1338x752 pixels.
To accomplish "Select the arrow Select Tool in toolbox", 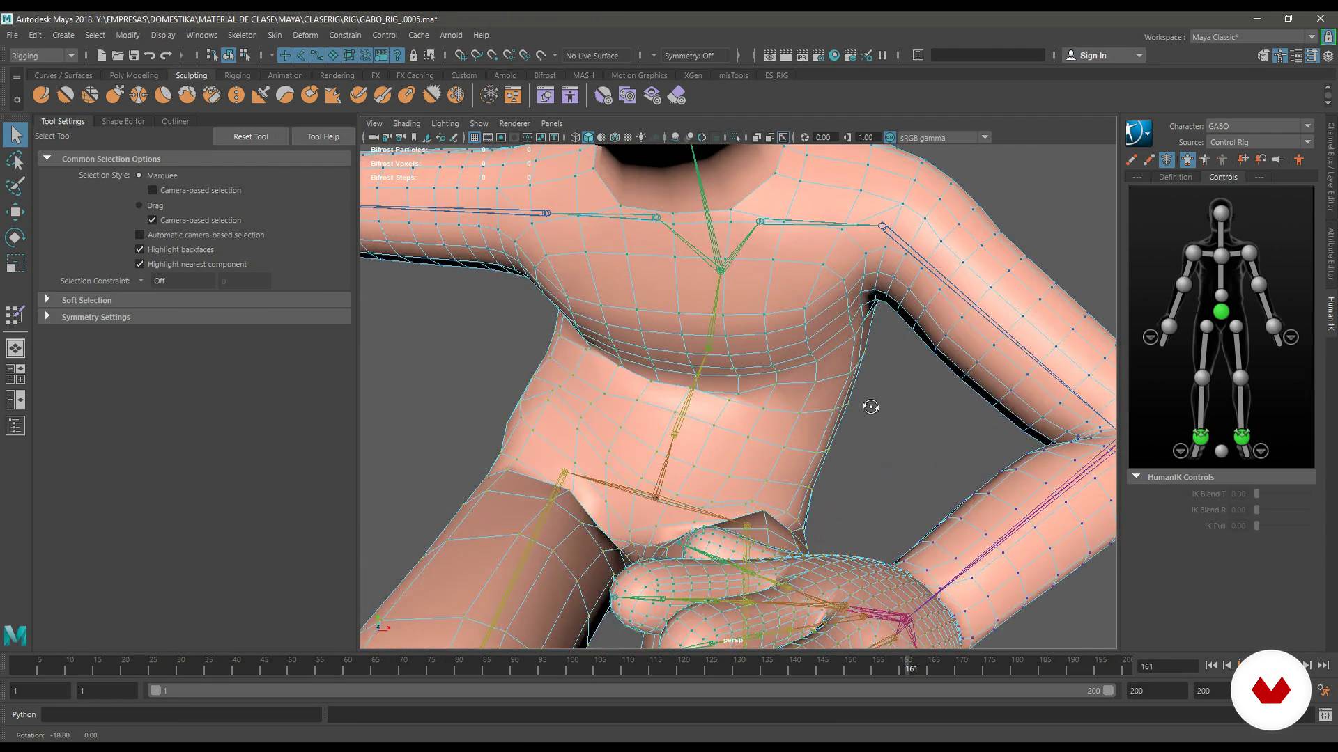I will pyautogui.click(x=15, y=134).
